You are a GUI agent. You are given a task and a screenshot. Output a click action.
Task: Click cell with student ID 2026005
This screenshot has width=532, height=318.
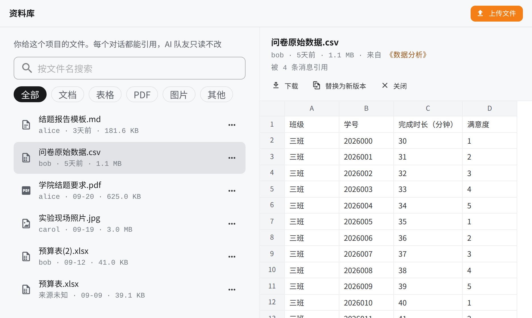tap(366, 221)
